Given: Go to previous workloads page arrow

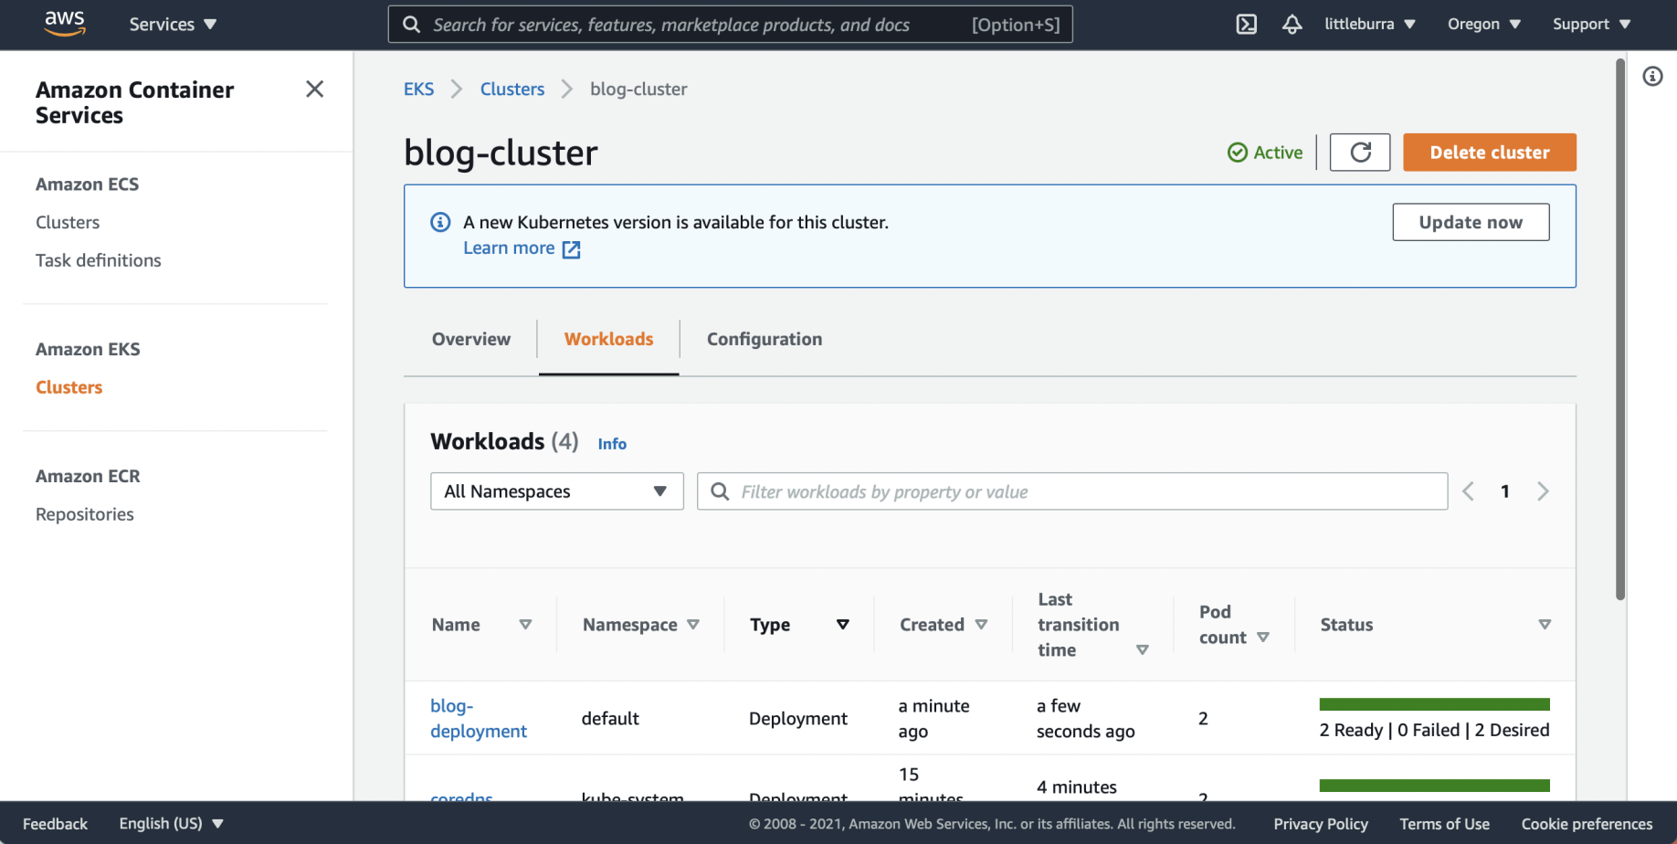Looking at the screenshot, I should [1468, 491].
